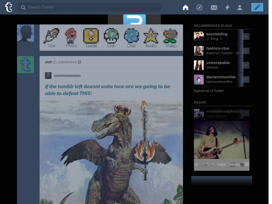Open the commmemeism avatar
Image resolution: width=272 pixels, height=204 pixels.
(48, 76)
